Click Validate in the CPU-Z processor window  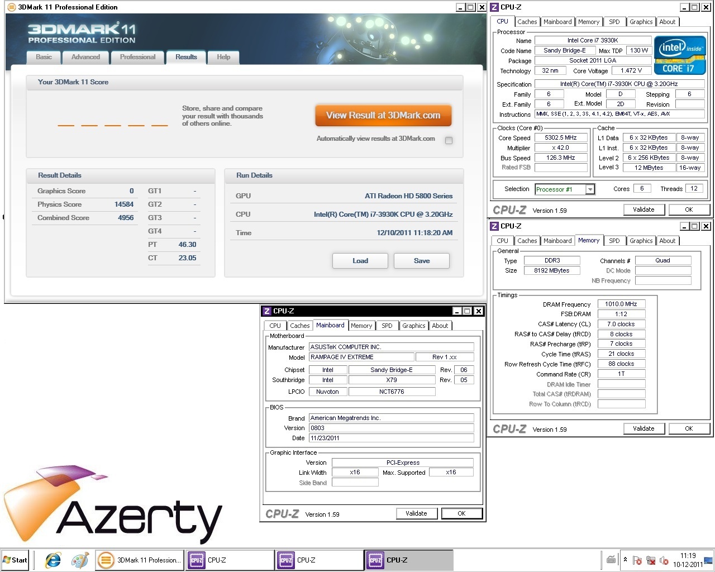tap(643, 209)
